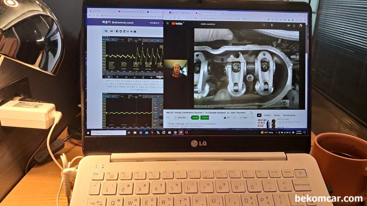Viewport: 367px width, 206px height.
Task: Expand the Subscribed dropdown chevron
Action: [188, 118]
